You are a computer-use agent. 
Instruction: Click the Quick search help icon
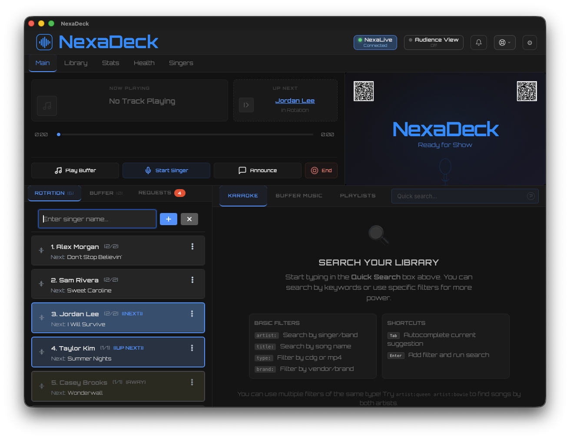pyautogui.click(x=530, y=196)
